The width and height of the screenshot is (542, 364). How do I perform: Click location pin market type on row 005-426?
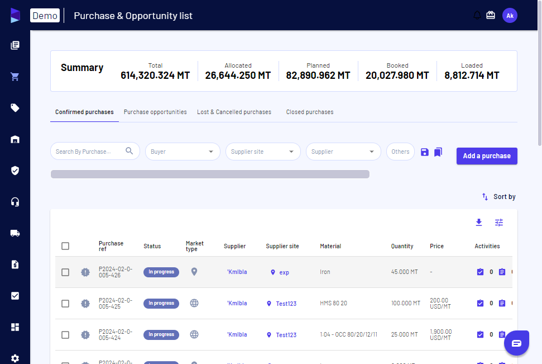click(x=194, y=272)
